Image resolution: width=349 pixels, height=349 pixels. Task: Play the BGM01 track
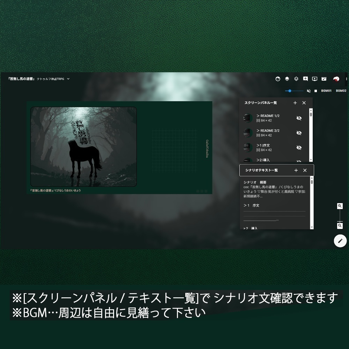(326, 91)
